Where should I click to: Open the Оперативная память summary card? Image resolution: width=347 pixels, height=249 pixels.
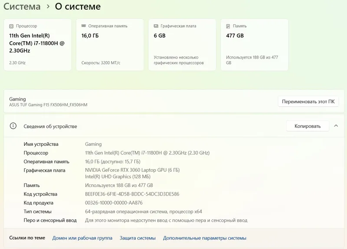click(x=110, y=45)
